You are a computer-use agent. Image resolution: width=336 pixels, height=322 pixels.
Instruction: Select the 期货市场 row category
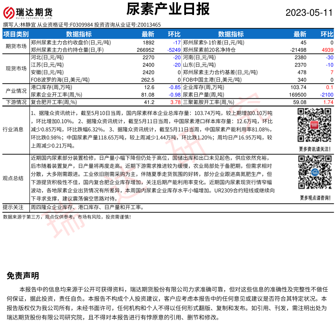pos(16,46)
